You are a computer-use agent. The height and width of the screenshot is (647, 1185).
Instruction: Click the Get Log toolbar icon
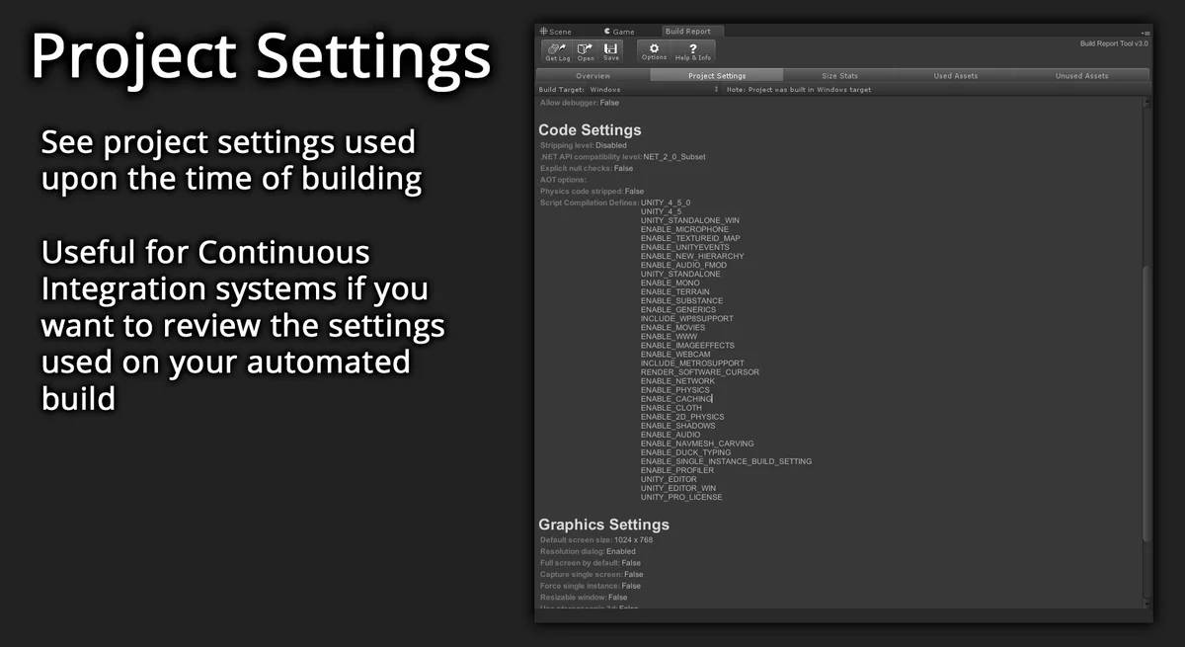coord(557,51)
